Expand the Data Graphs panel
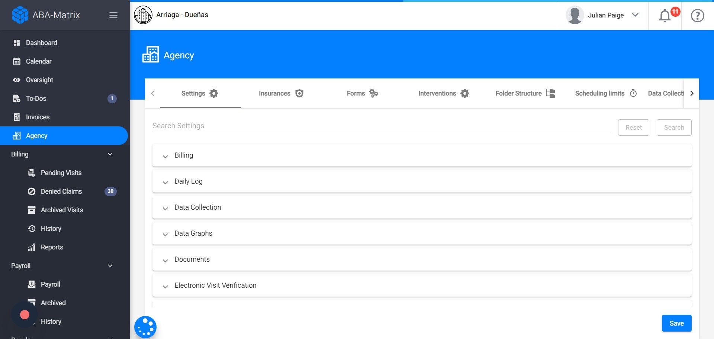The width and height of the screenshot is (714, 339). click(x=422, y=233)
